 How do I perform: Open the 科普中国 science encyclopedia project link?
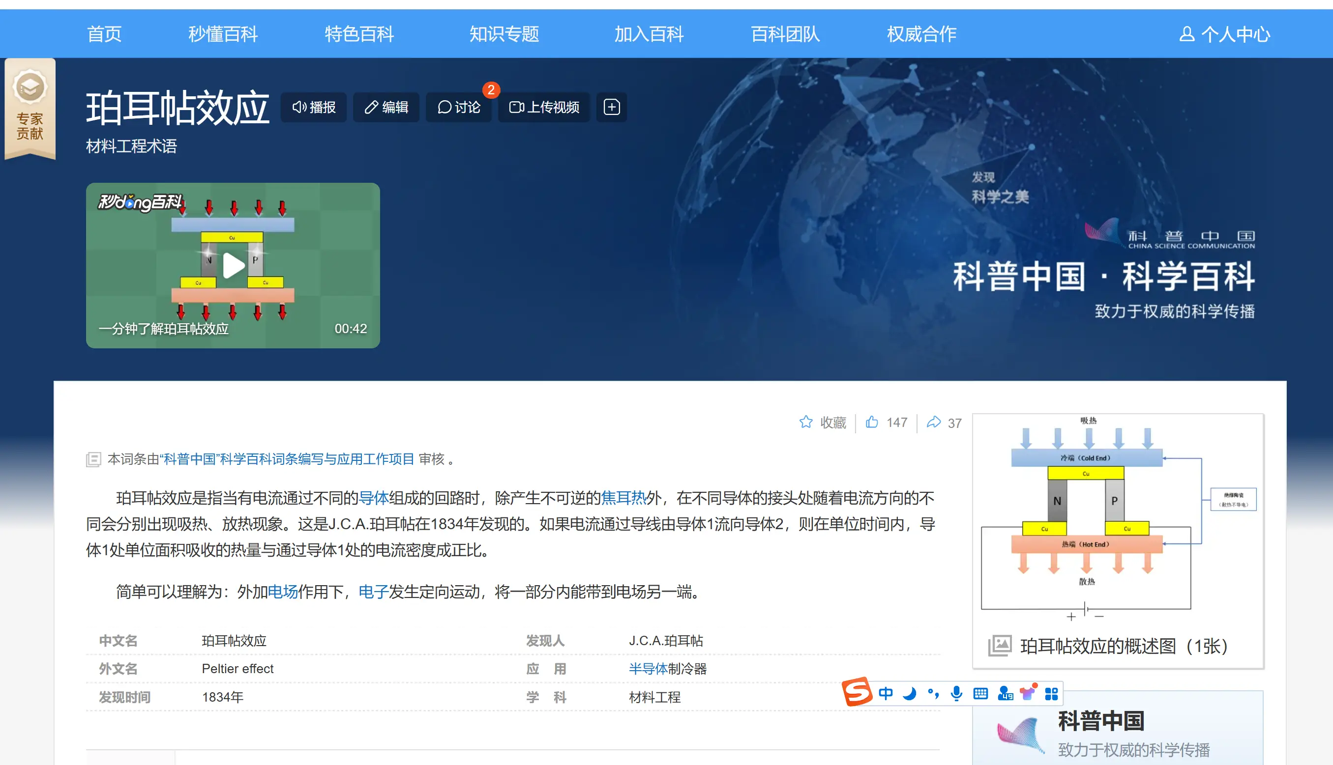pos(287,459)
